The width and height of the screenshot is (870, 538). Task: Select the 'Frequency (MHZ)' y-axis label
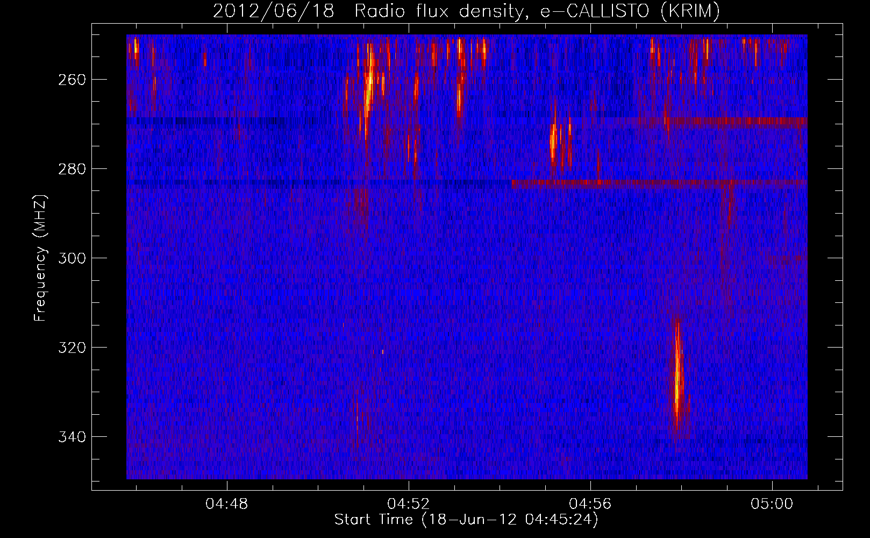40,258
